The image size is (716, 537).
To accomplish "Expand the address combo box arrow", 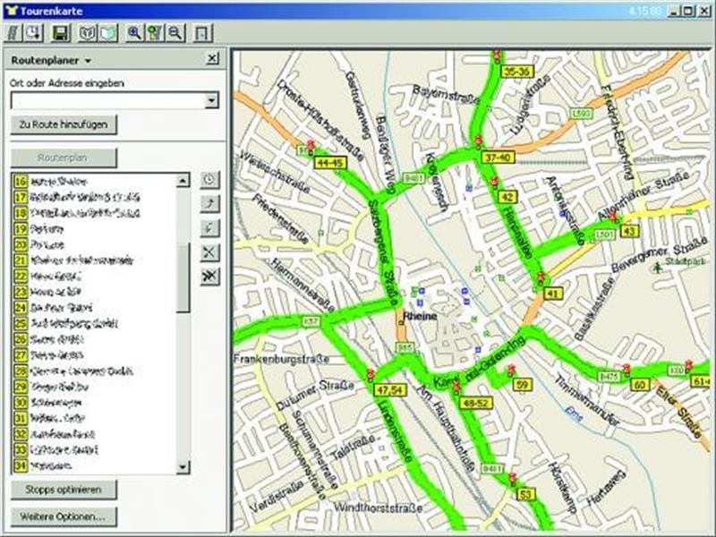I will [211, 101].
